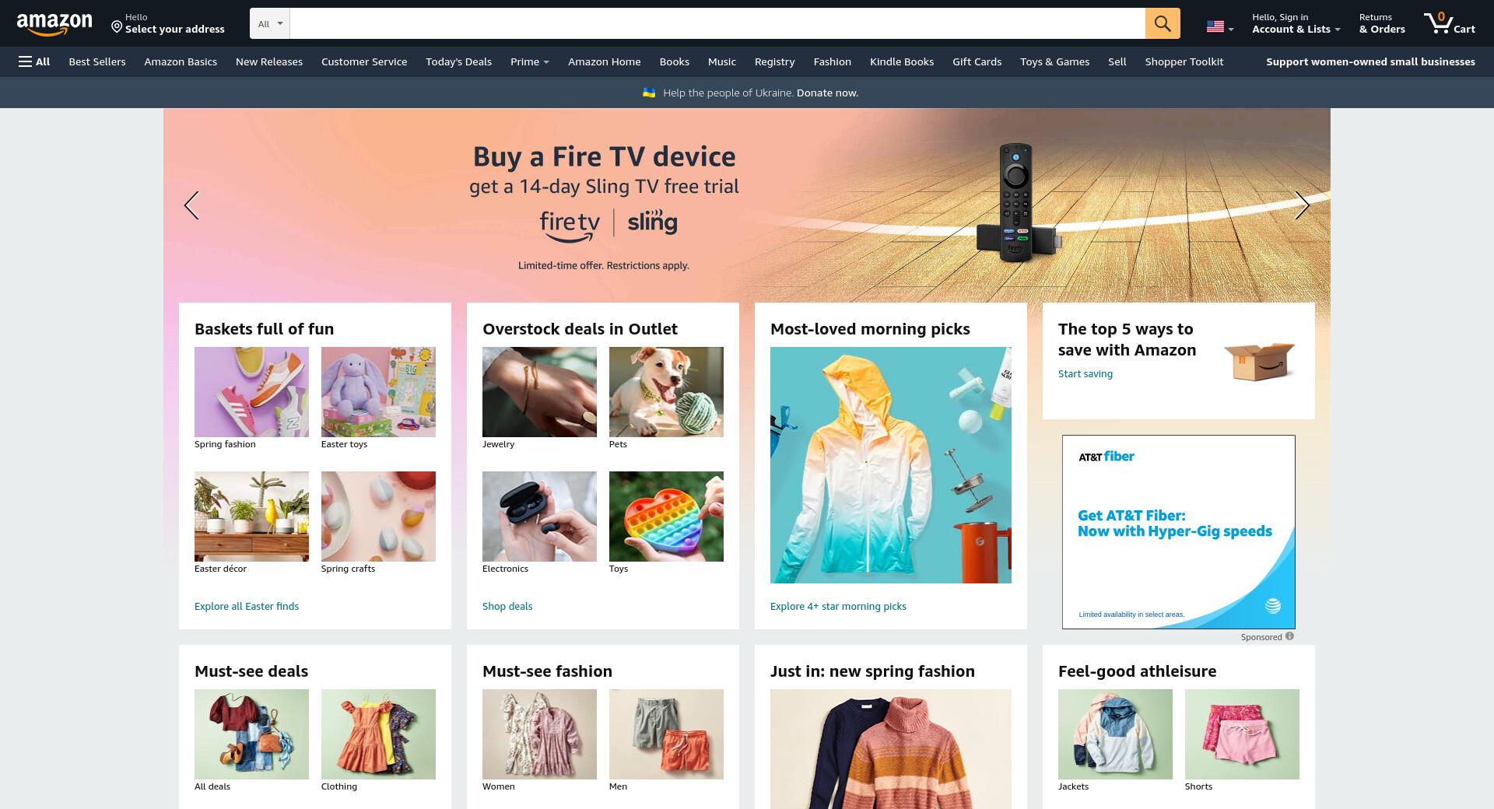
Task: Show the previous banner slide arrow
Action: 191,205
